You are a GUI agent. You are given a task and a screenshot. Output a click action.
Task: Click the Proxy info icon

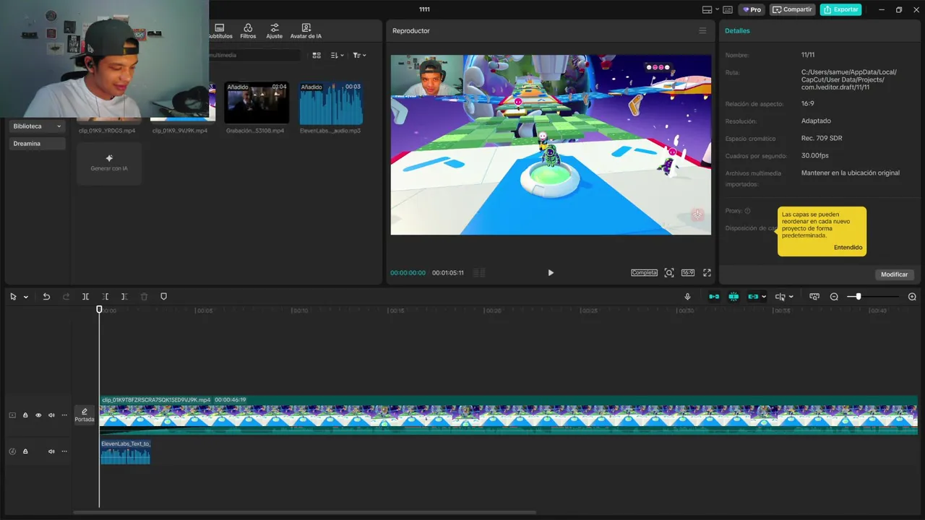[747, 211]
